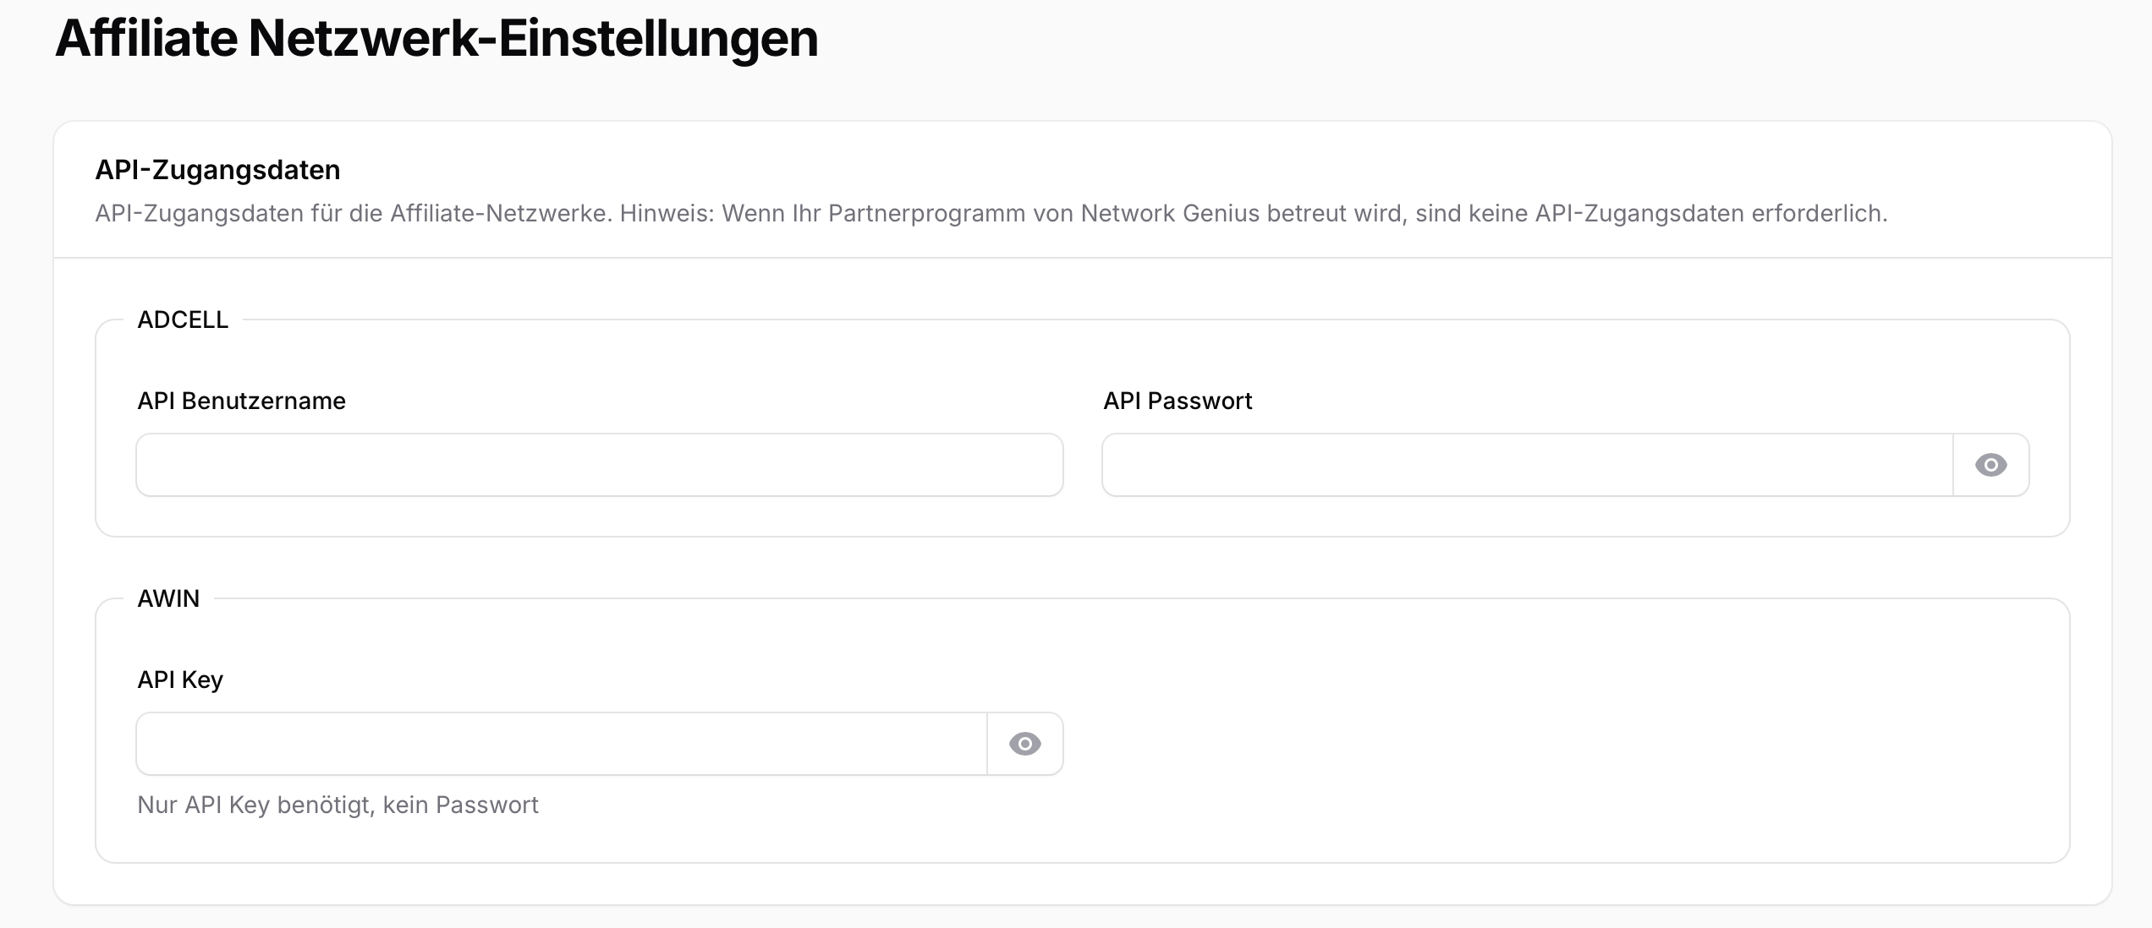Viewport: 2152px width, 928px height.
Task: Click the eye icon next to API Passwort
Action: [1990, 464]
